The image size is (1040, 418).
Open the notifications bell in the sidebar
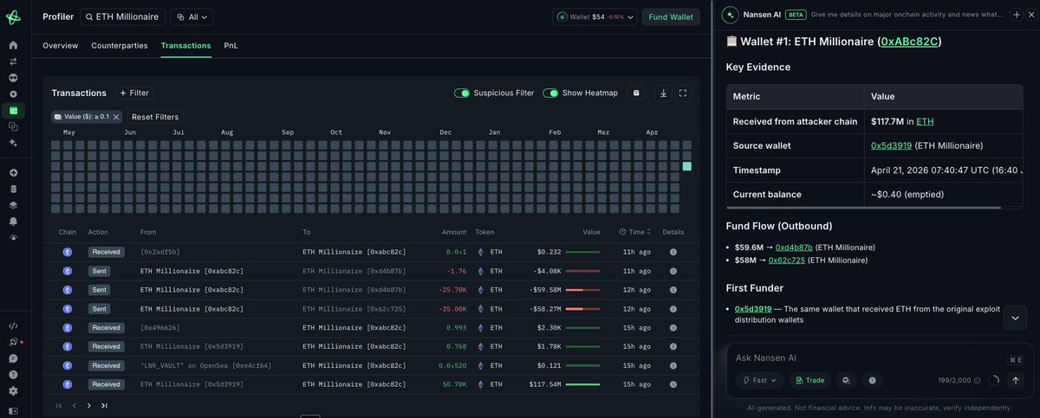click(13, 222)
